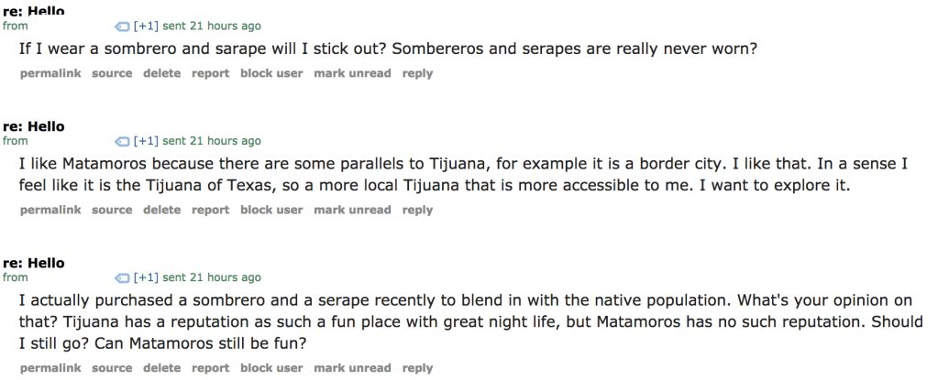Open permalink of the Tijuana of Texas message
Screen dimensions: 938x380
click(50, 210)
